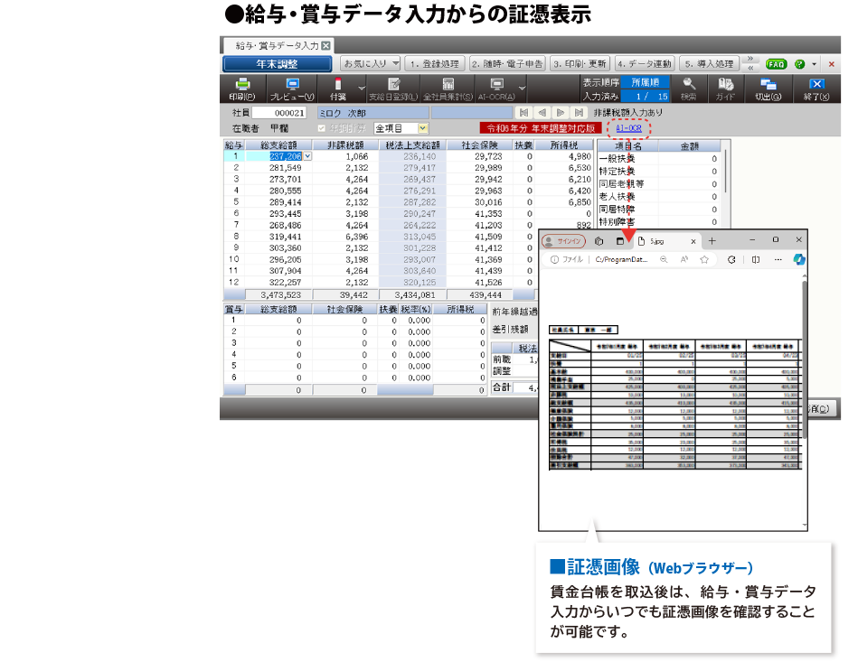The height and width of the screenshot is (662, 858).
Task: Switch display order to 所属順
Action: pyautogui.click(x=644, y=83)
